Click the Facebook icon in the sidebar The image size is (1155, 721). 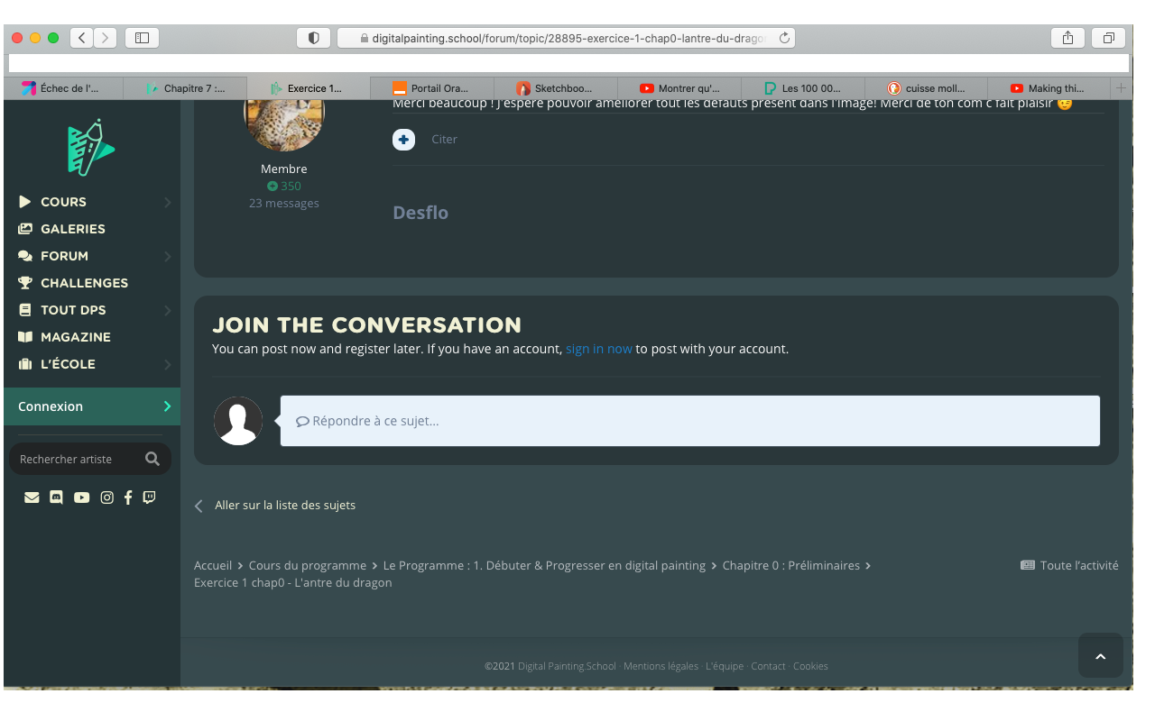pos(128,497)
